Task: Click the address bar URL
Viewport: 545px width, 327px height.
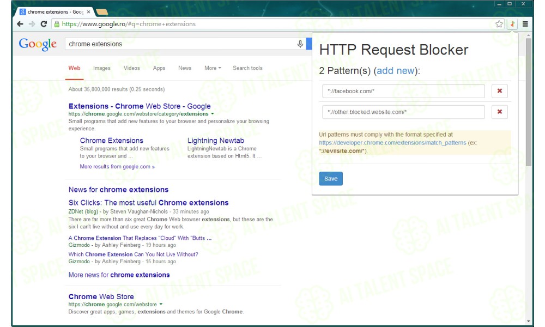Action: 129,24
